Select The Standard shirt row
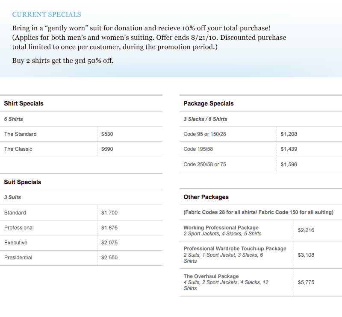Screen dimensions: 342x317 [x=21, y=134]
